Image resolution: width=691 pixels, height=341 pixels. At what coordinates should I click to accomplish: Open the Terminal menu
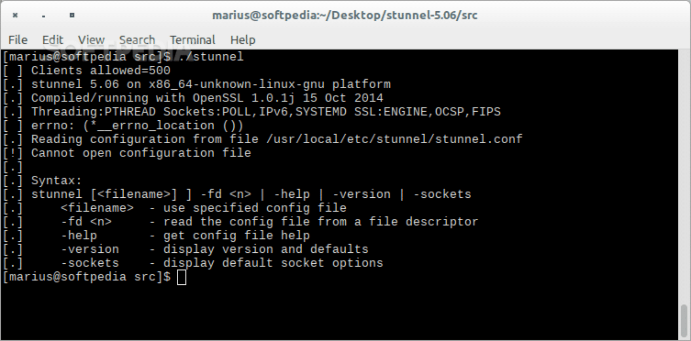click(x=193, y=40)
